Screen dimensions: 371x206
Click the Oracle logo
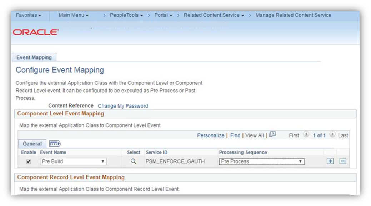point(36,32)
